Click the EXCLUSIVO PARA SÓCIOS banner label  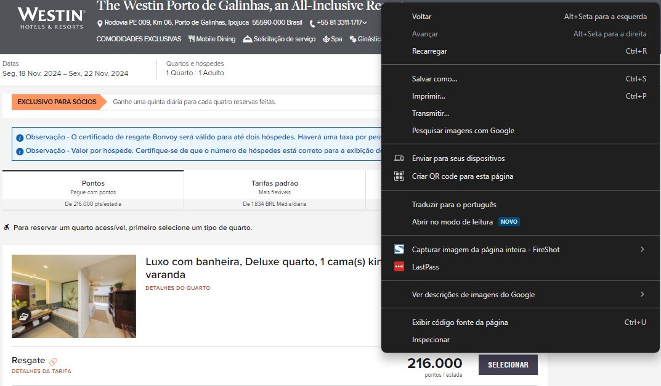[x=57, y=102]
